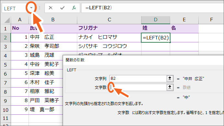Select column F header
Image resolution: width=224 pixels, height=126 pixels.
pos(211,20)
